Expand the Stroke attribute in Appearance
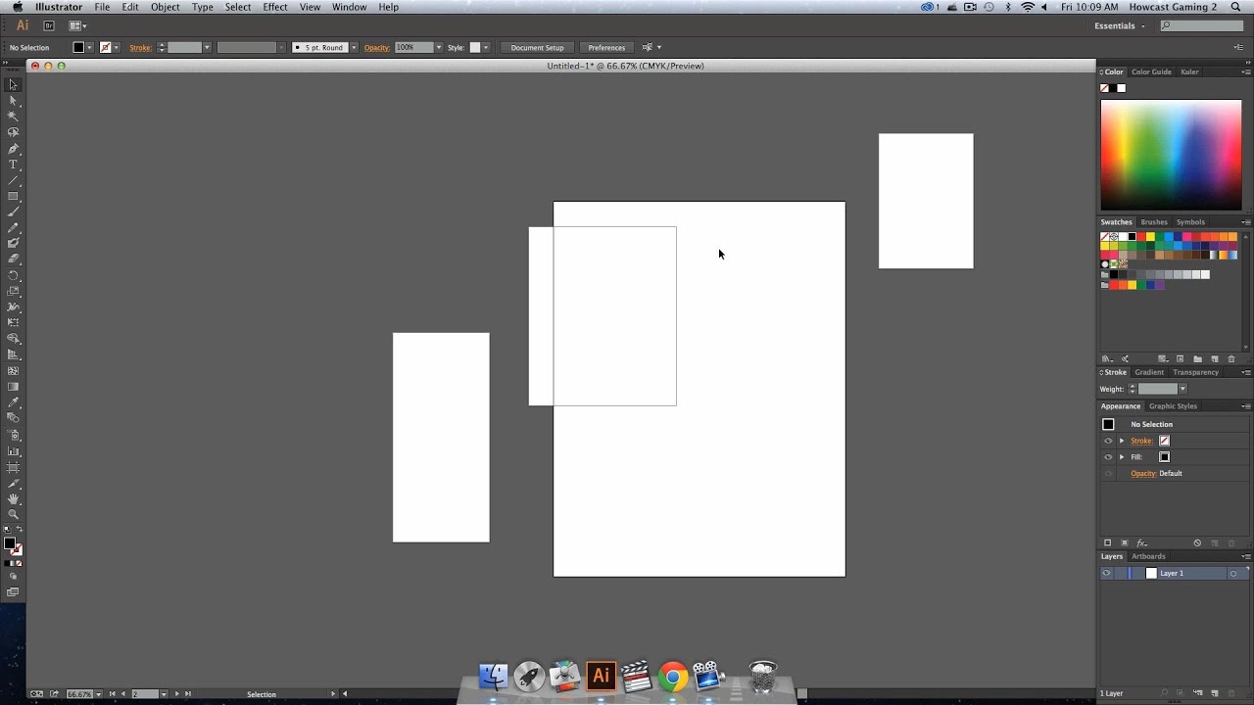Image resolution: width=1254 pixels, height=705 pixels. 1122,441
